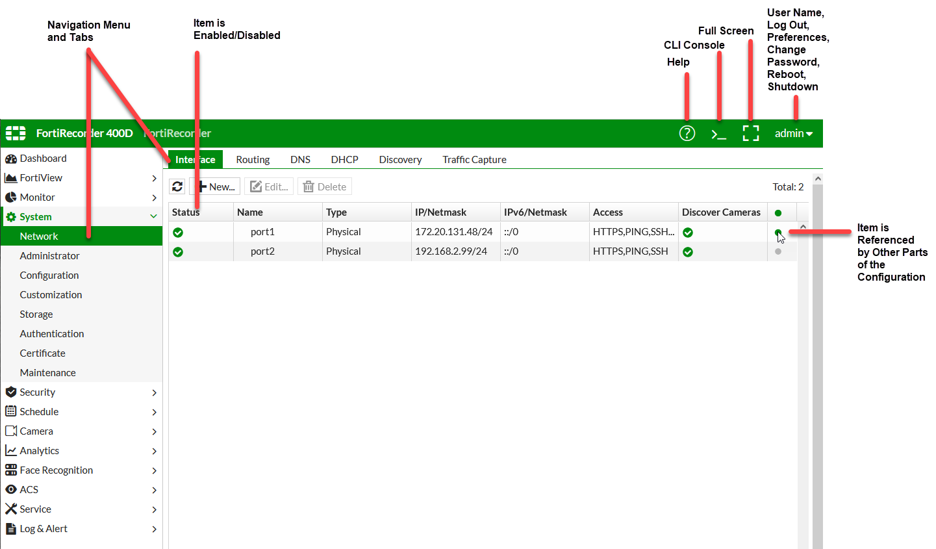936x549 pixels.
Task: Toggle Discover Cameras for port2
Action: click(x=687, y=251)
